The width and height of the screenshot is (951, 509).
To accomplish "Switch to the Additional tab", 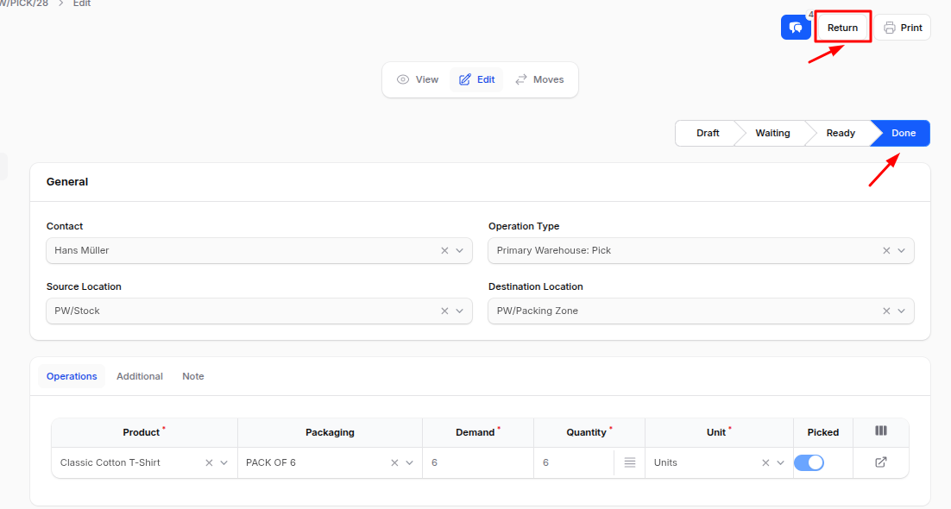I will click(x=140, y=376).
